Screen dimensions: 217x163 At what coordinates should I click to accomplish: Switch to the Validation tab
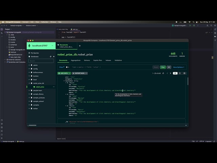(x=118, y=60)
